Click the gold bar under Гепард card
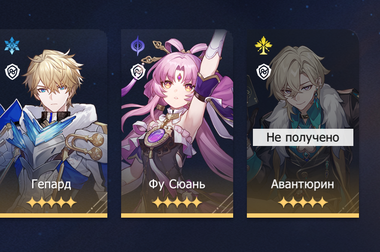The image size is (380, 252). coord(54,216)
